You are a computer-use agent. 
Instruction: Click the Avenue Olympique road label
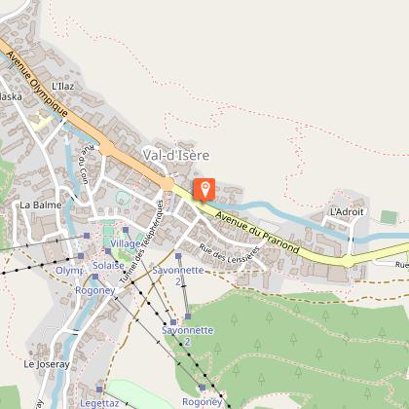click(x=37, y=85)
